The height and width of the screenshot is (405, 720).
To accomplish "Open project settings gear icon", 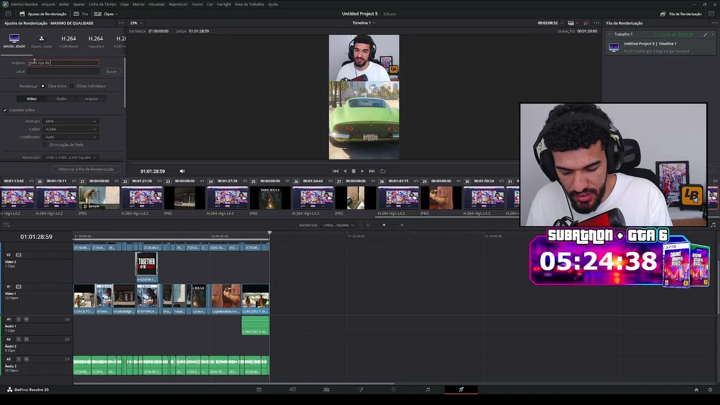I will [x=712, y=390].
